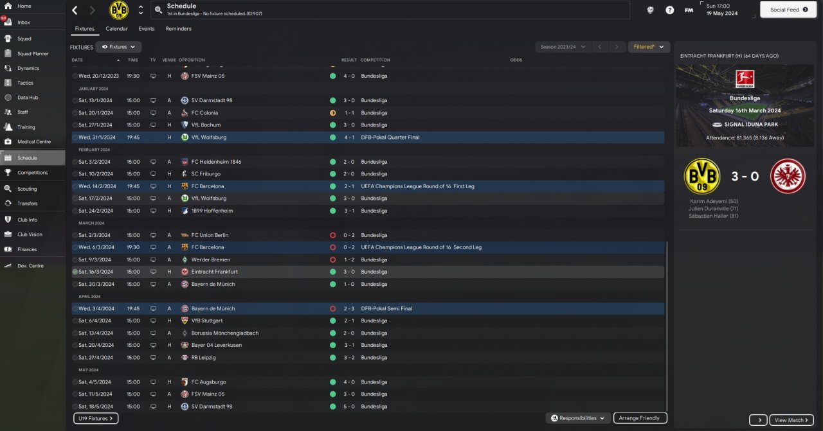Click the fixtures list vertical scrollbar
The width and height of the screenshot is (823, 431).
coord(667,326)
